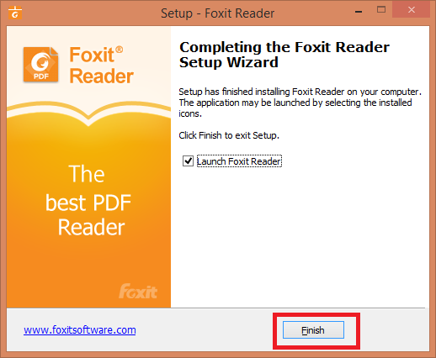Click the Setup - Foxit Reader title text

click(x=218, y=13)
